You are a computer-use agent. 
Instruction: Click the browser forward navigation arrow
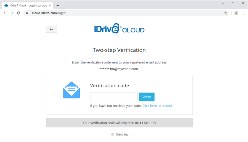click(12, 13)
